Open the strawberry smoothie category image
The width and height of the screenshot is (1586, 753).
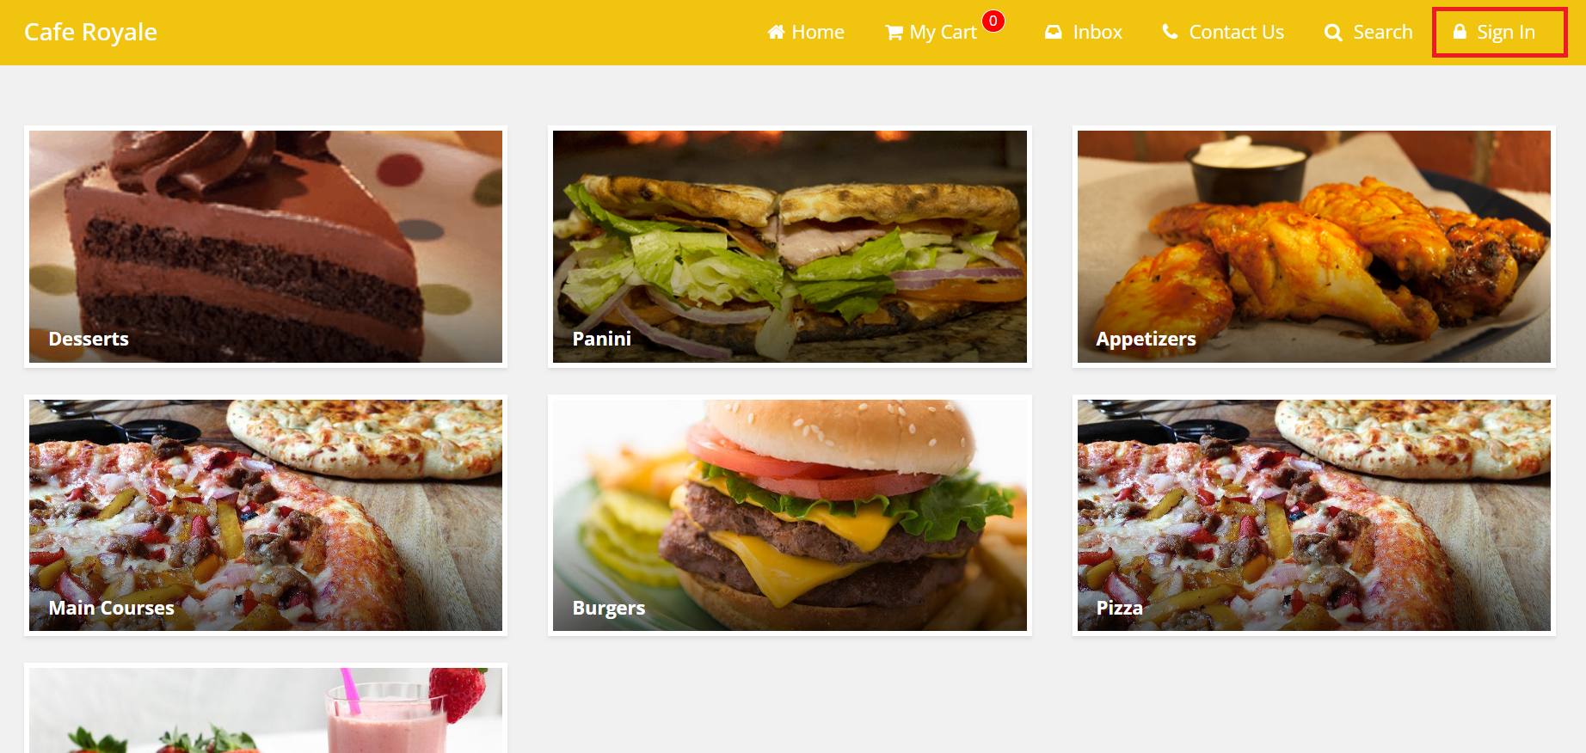[266, 711]
